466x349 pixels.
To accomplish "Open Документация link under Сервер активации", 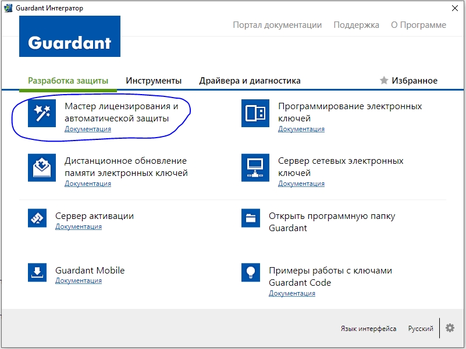I will pyautogui.click(x=79, y=226).
